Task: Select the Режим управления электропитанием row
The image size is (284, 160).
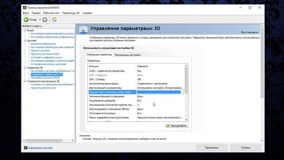Action: (x=136, y=117)
